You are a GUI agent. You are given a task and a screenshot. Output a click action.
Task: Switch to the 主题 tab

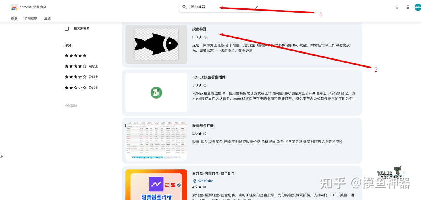tap(47, 18)
